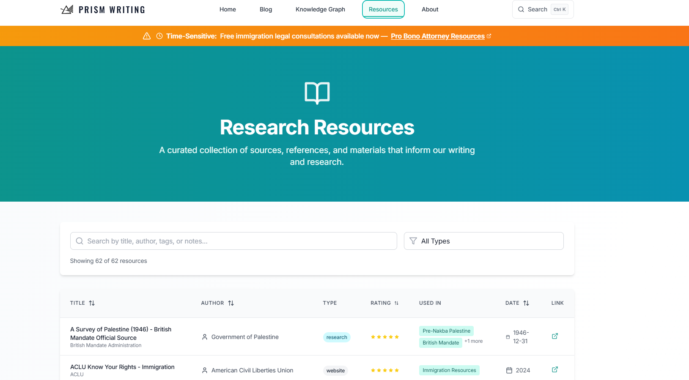Open the Blog menu item
Viewport: 689px width, 380px height.
[266, 9]
